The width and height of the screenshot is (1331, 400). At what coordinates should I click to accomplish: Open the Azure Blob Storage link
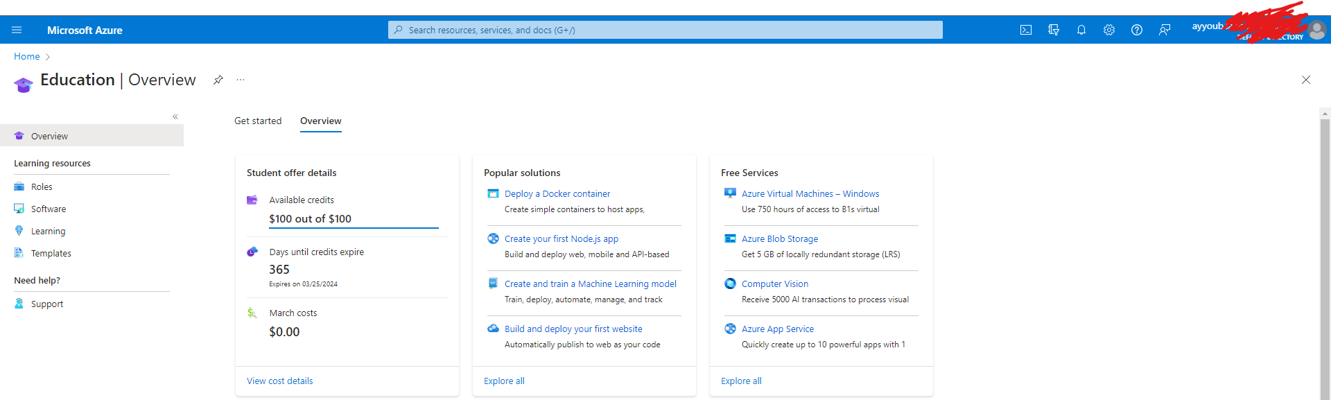click(x=780, y=238)
